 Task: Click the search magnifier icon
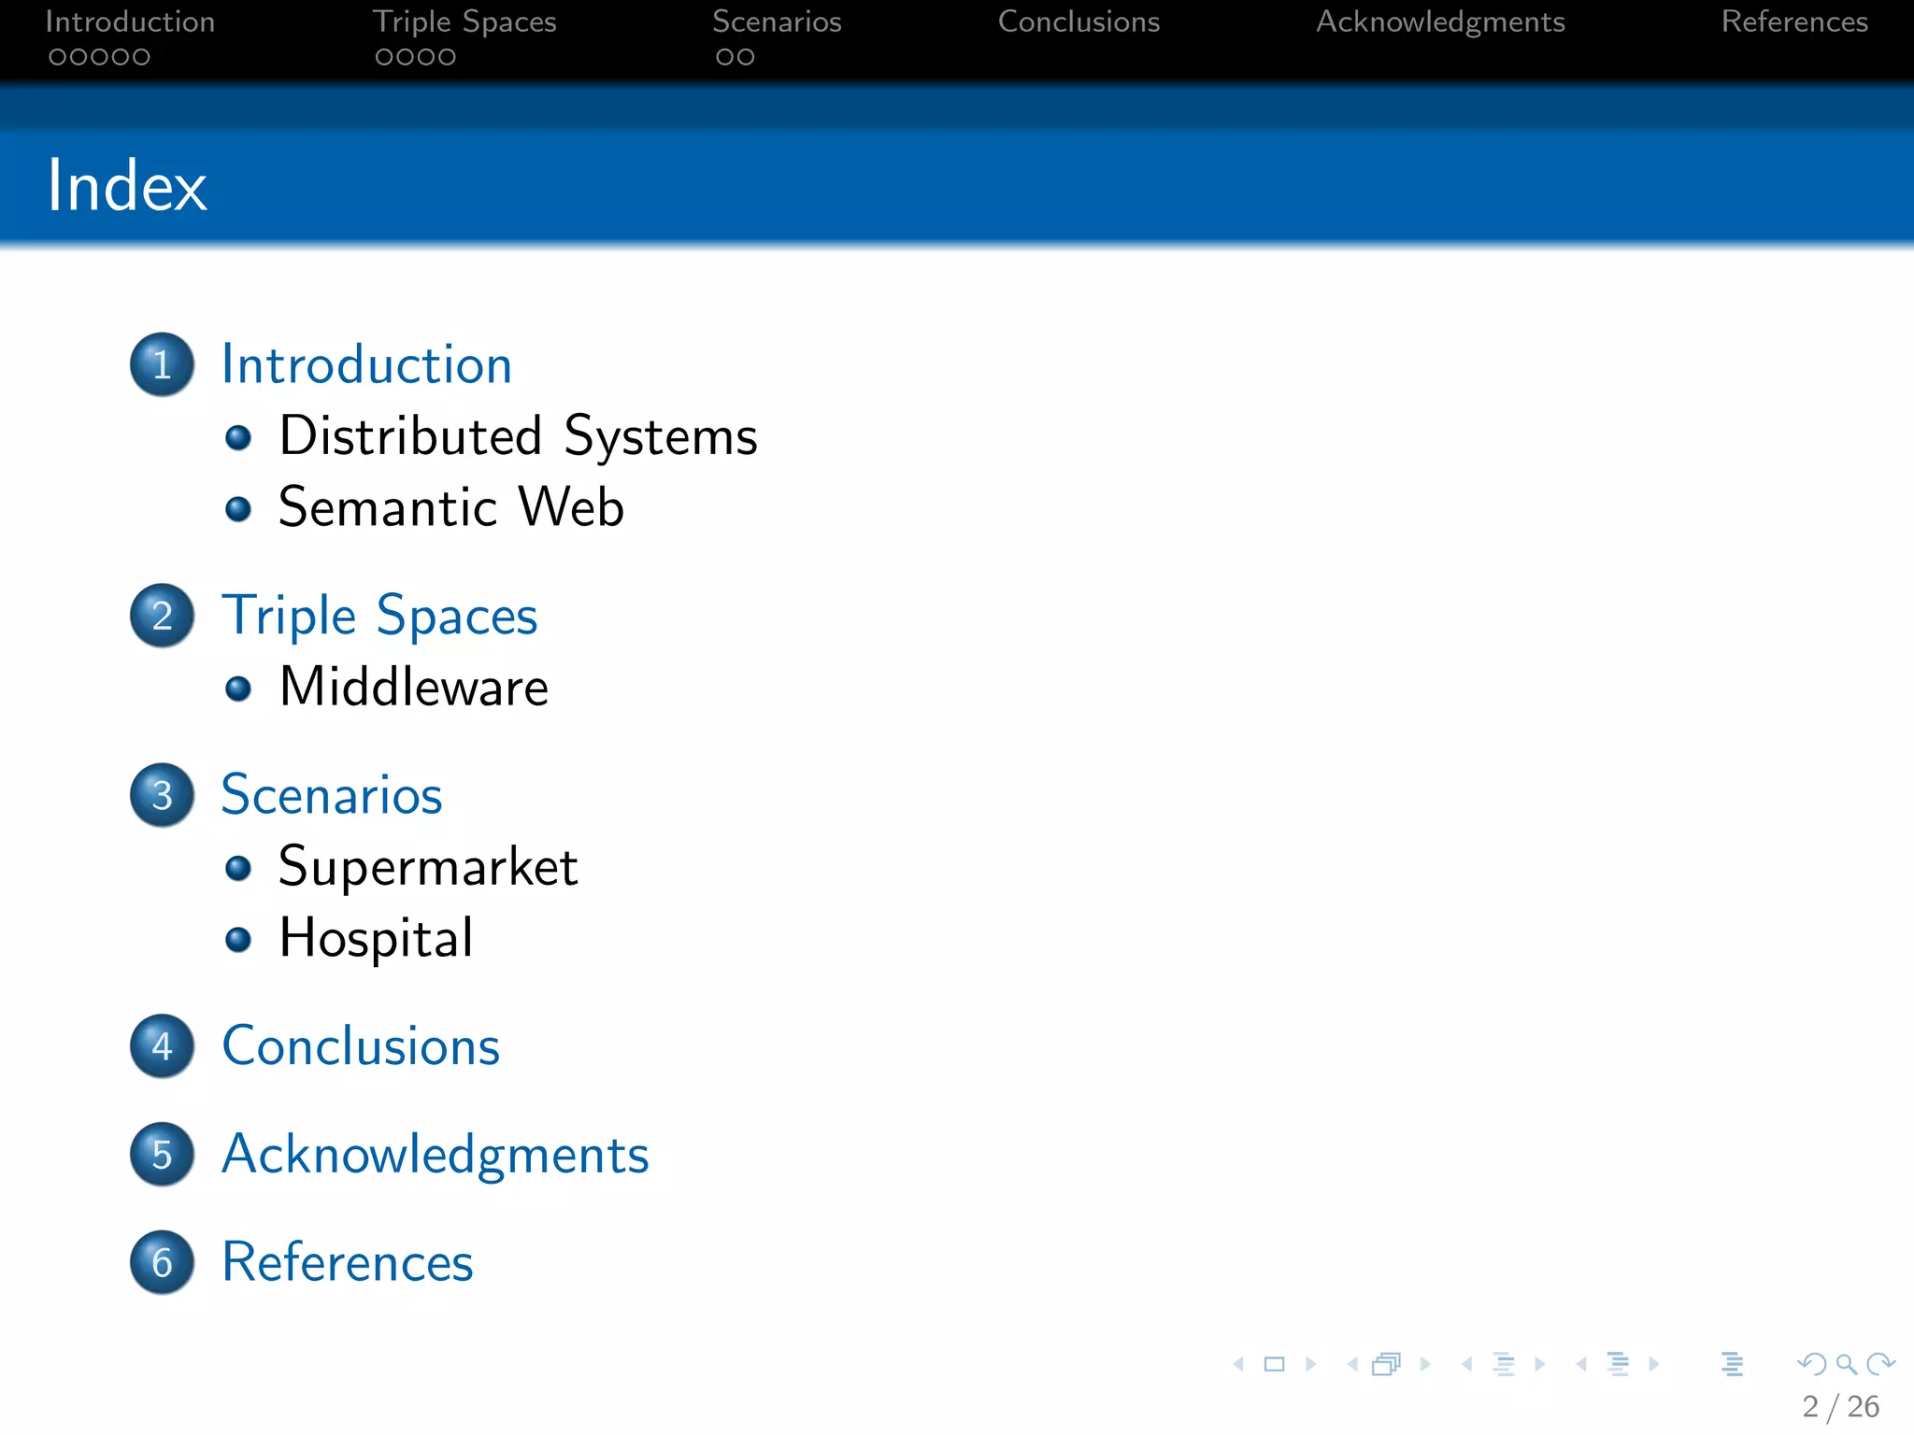[x=1846, y=1364]
